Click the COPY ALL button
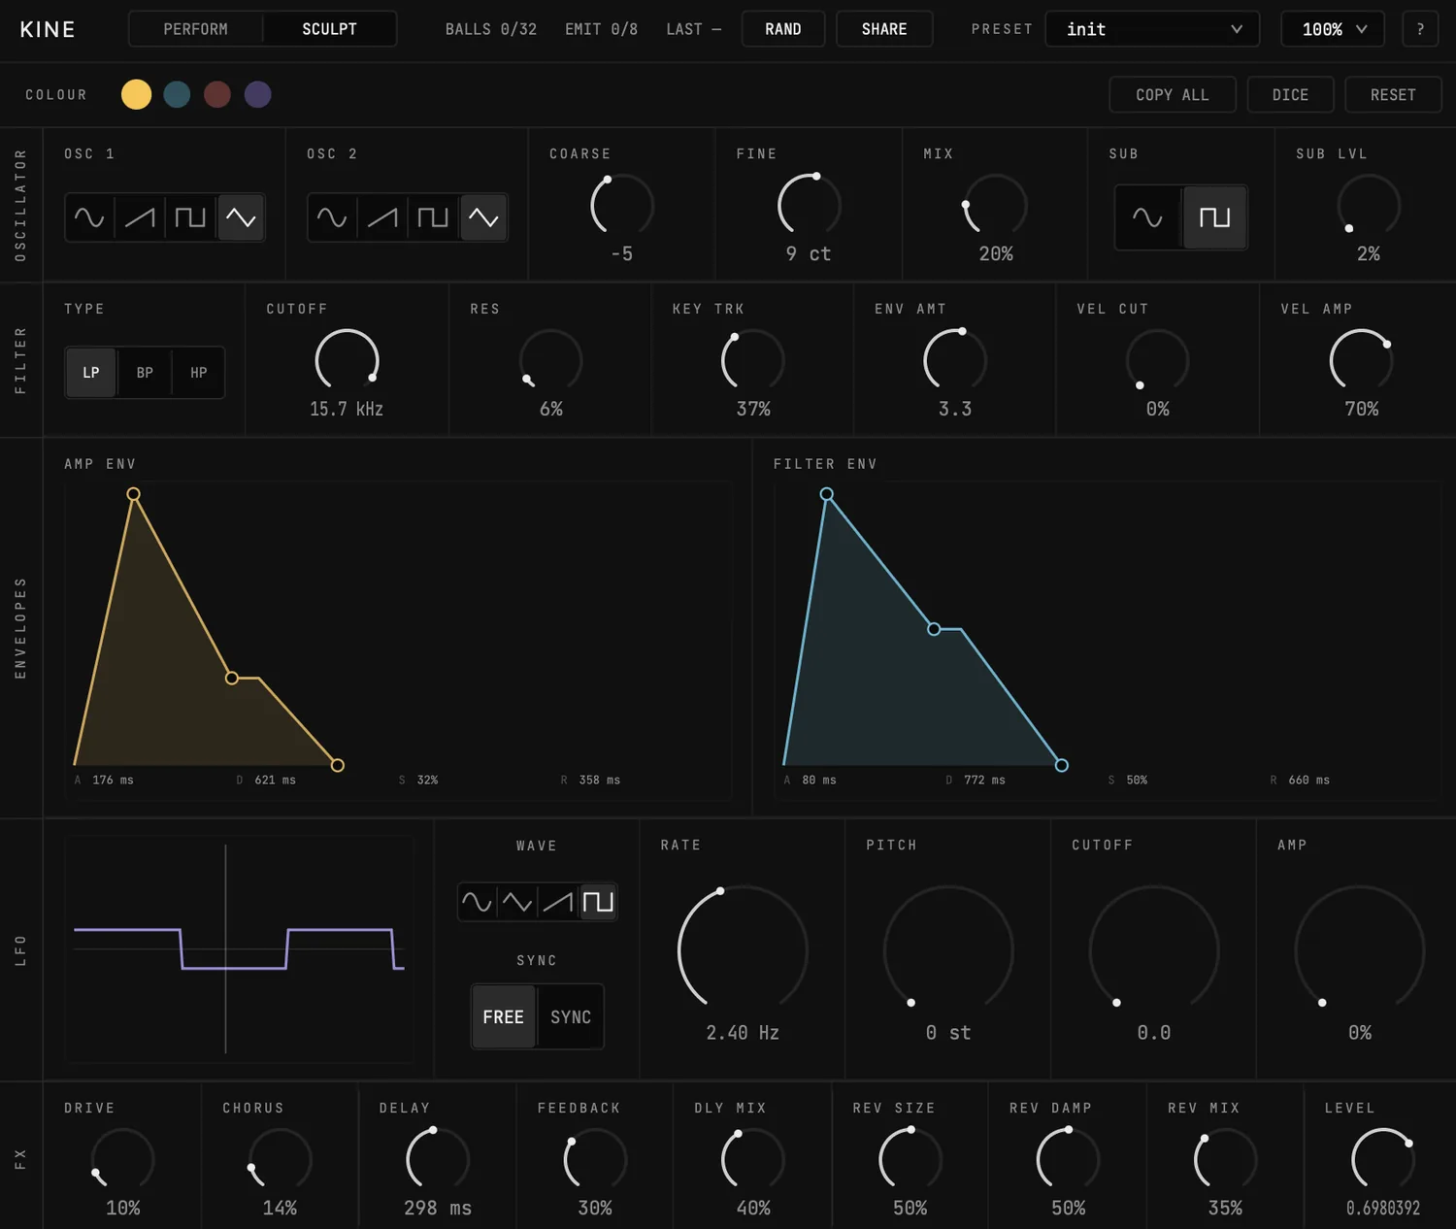The width and height of the screenshot is (1456, 1229). 1173,95
